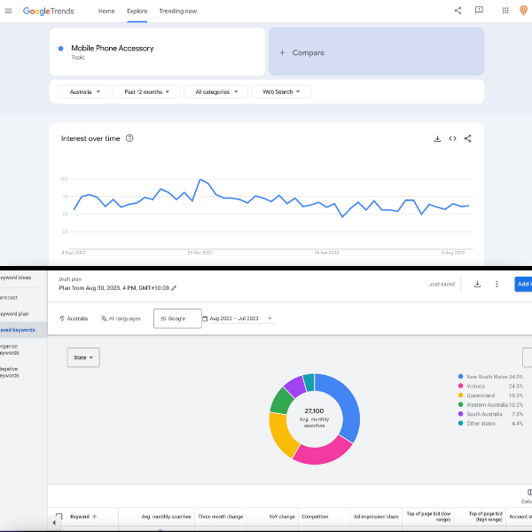532x532 pixels.
Task: Click the share icon in Trends header
Action: tap(458, 11)
